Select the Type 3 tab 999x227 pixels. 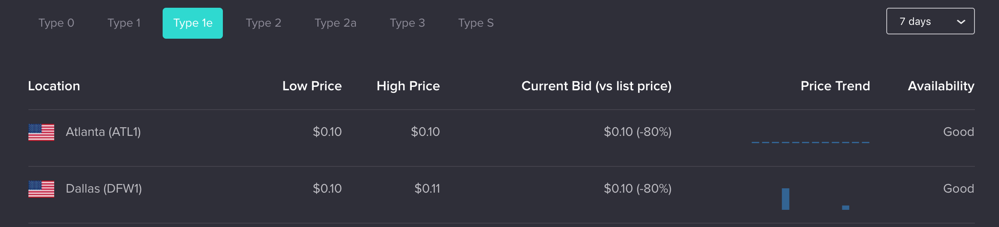pos(407,23)
